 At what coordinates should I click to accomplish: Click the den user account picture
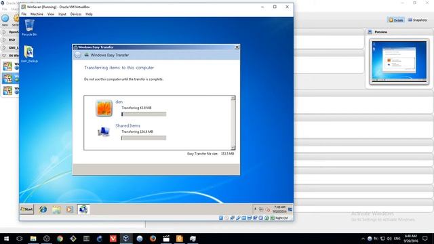(104, 108)
